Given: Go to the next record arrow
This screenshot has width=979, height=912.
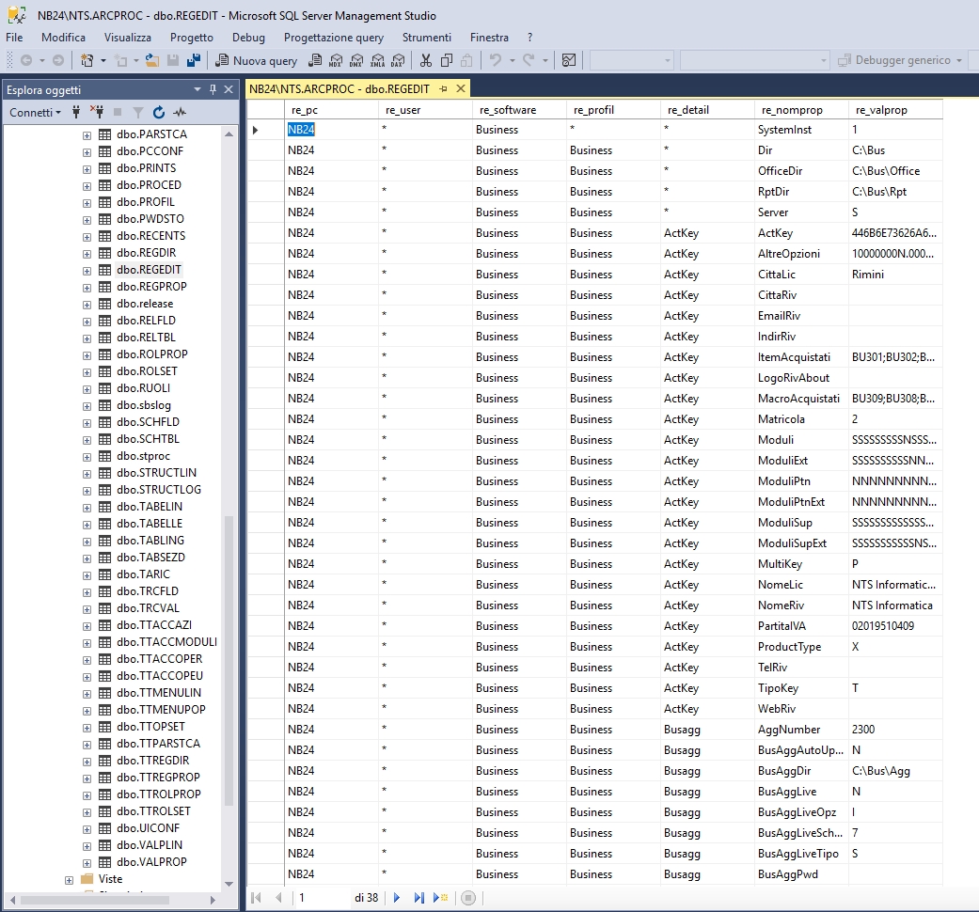Looking at the screenshot, I should 397,898.
